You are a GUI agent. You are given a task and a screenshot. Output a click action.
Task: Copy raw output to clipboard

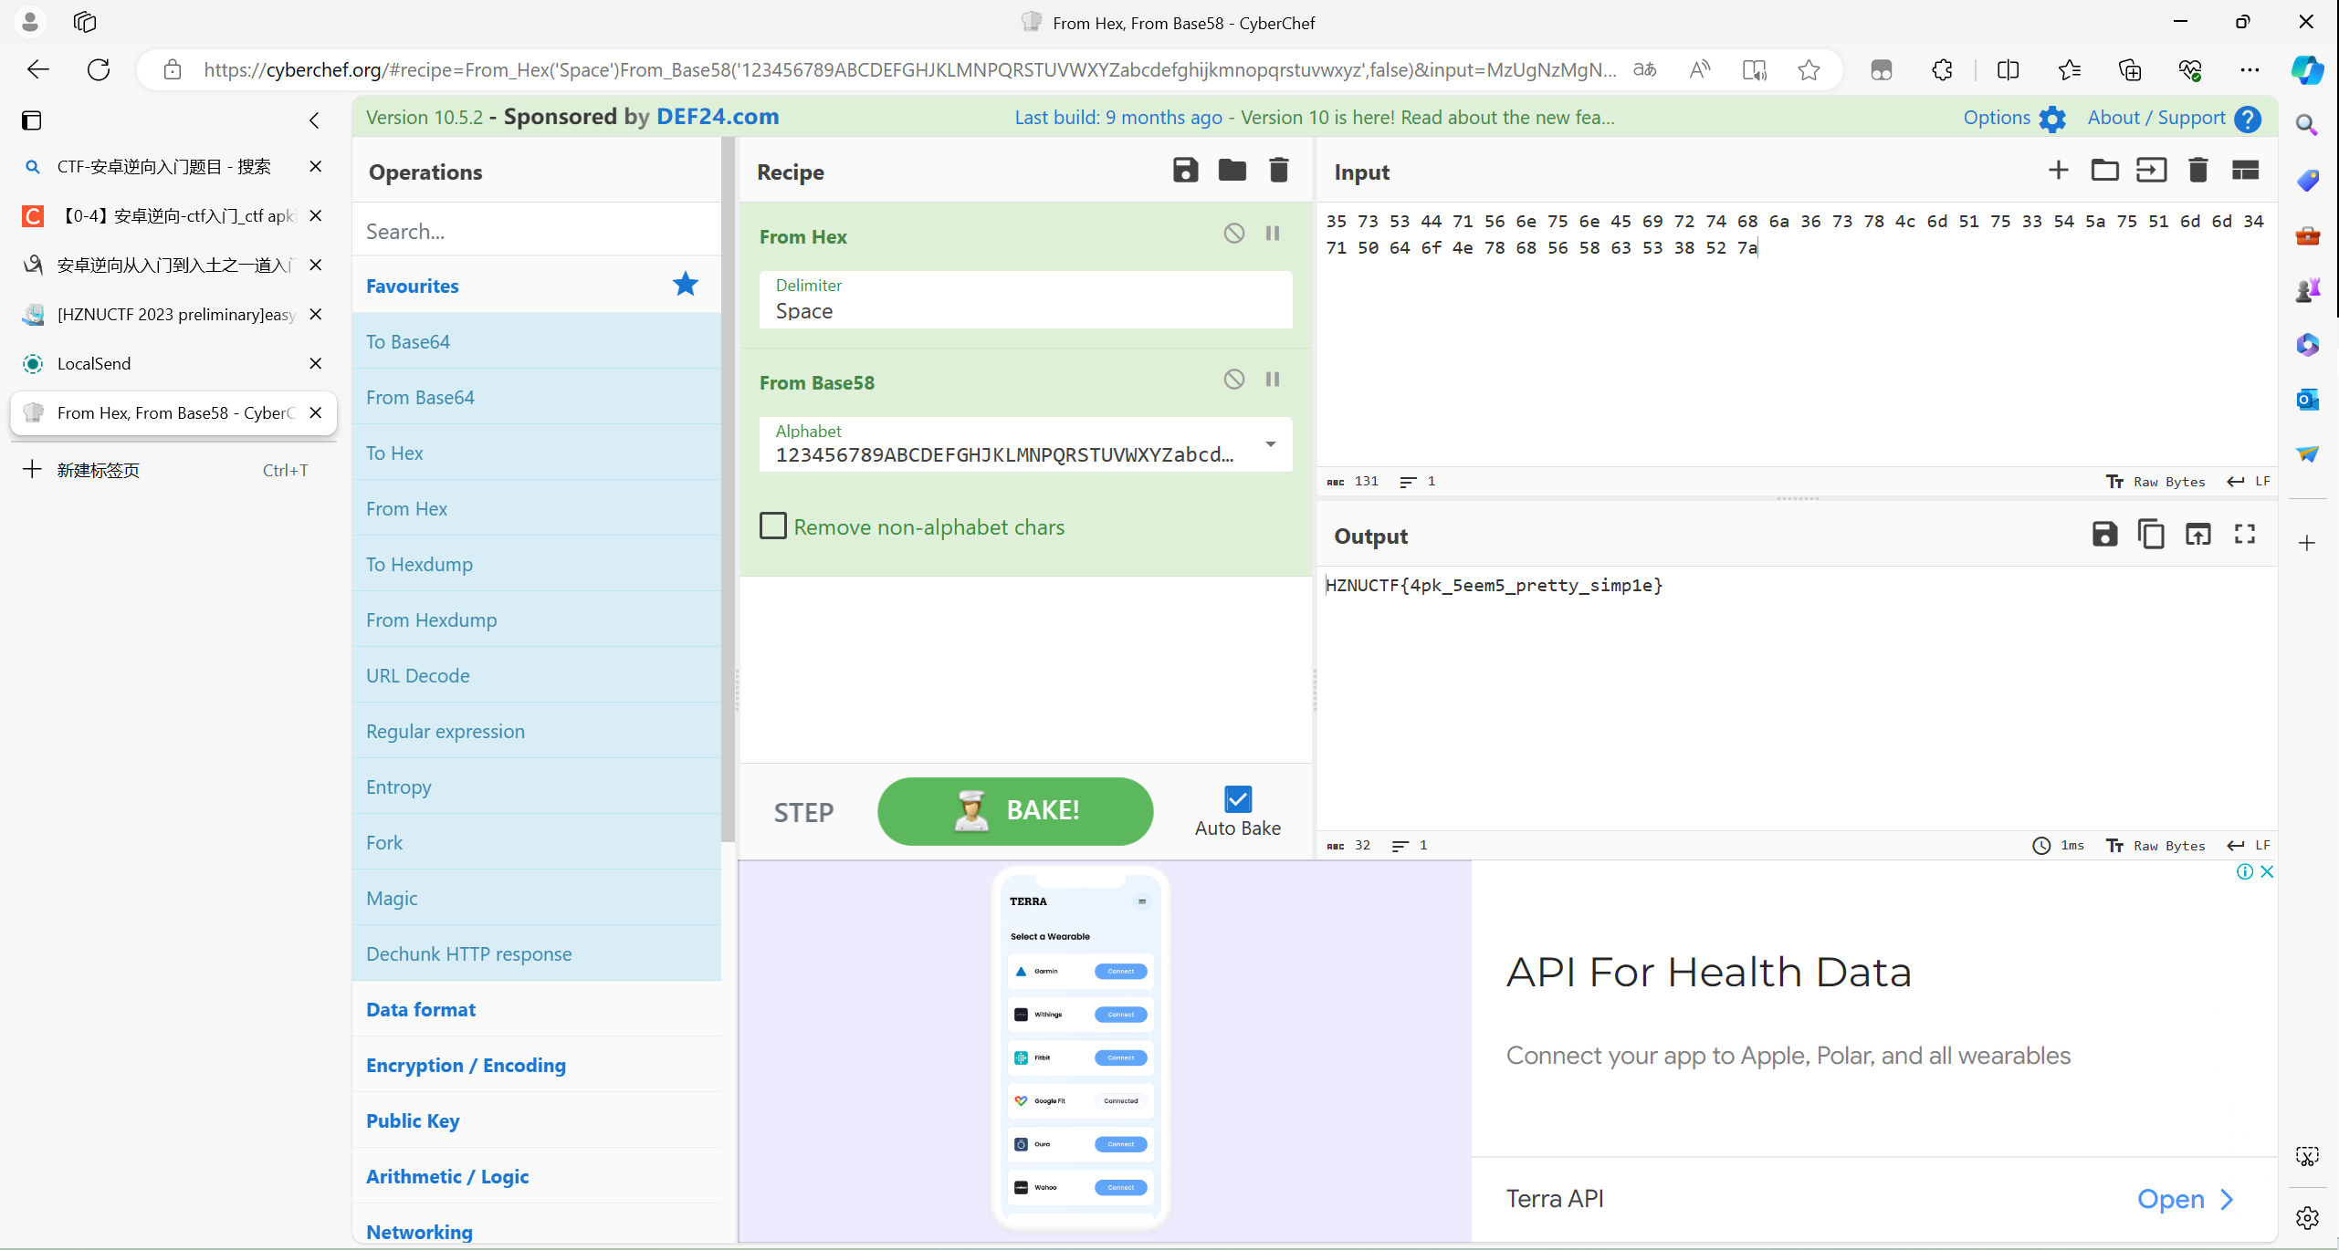pyautogui.click(x=2151, y=535)
